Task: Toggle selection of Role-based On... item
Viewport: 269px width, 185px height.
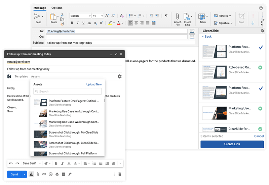Action: point(260,68)
